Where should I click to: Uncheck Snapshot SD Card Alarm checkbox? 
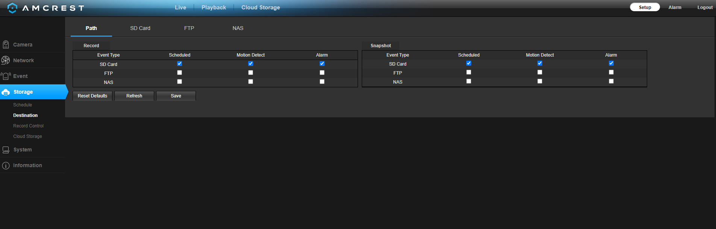click(x=611, y=63)
